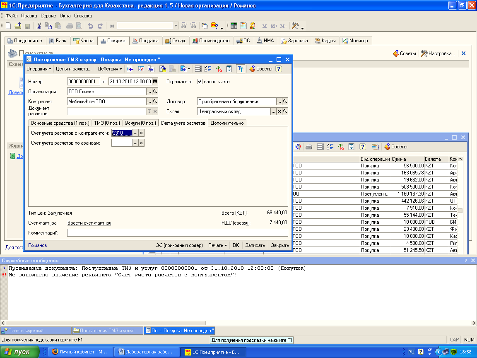Click the Undo arrow icon in main toolbar
Image resolution: width=477 pixels, height=358 pixels.
[90, 26]
